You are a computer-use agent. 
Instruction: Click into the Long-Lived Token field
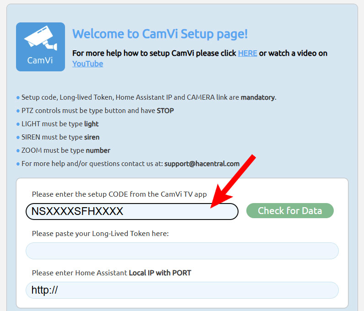(182, 251)
